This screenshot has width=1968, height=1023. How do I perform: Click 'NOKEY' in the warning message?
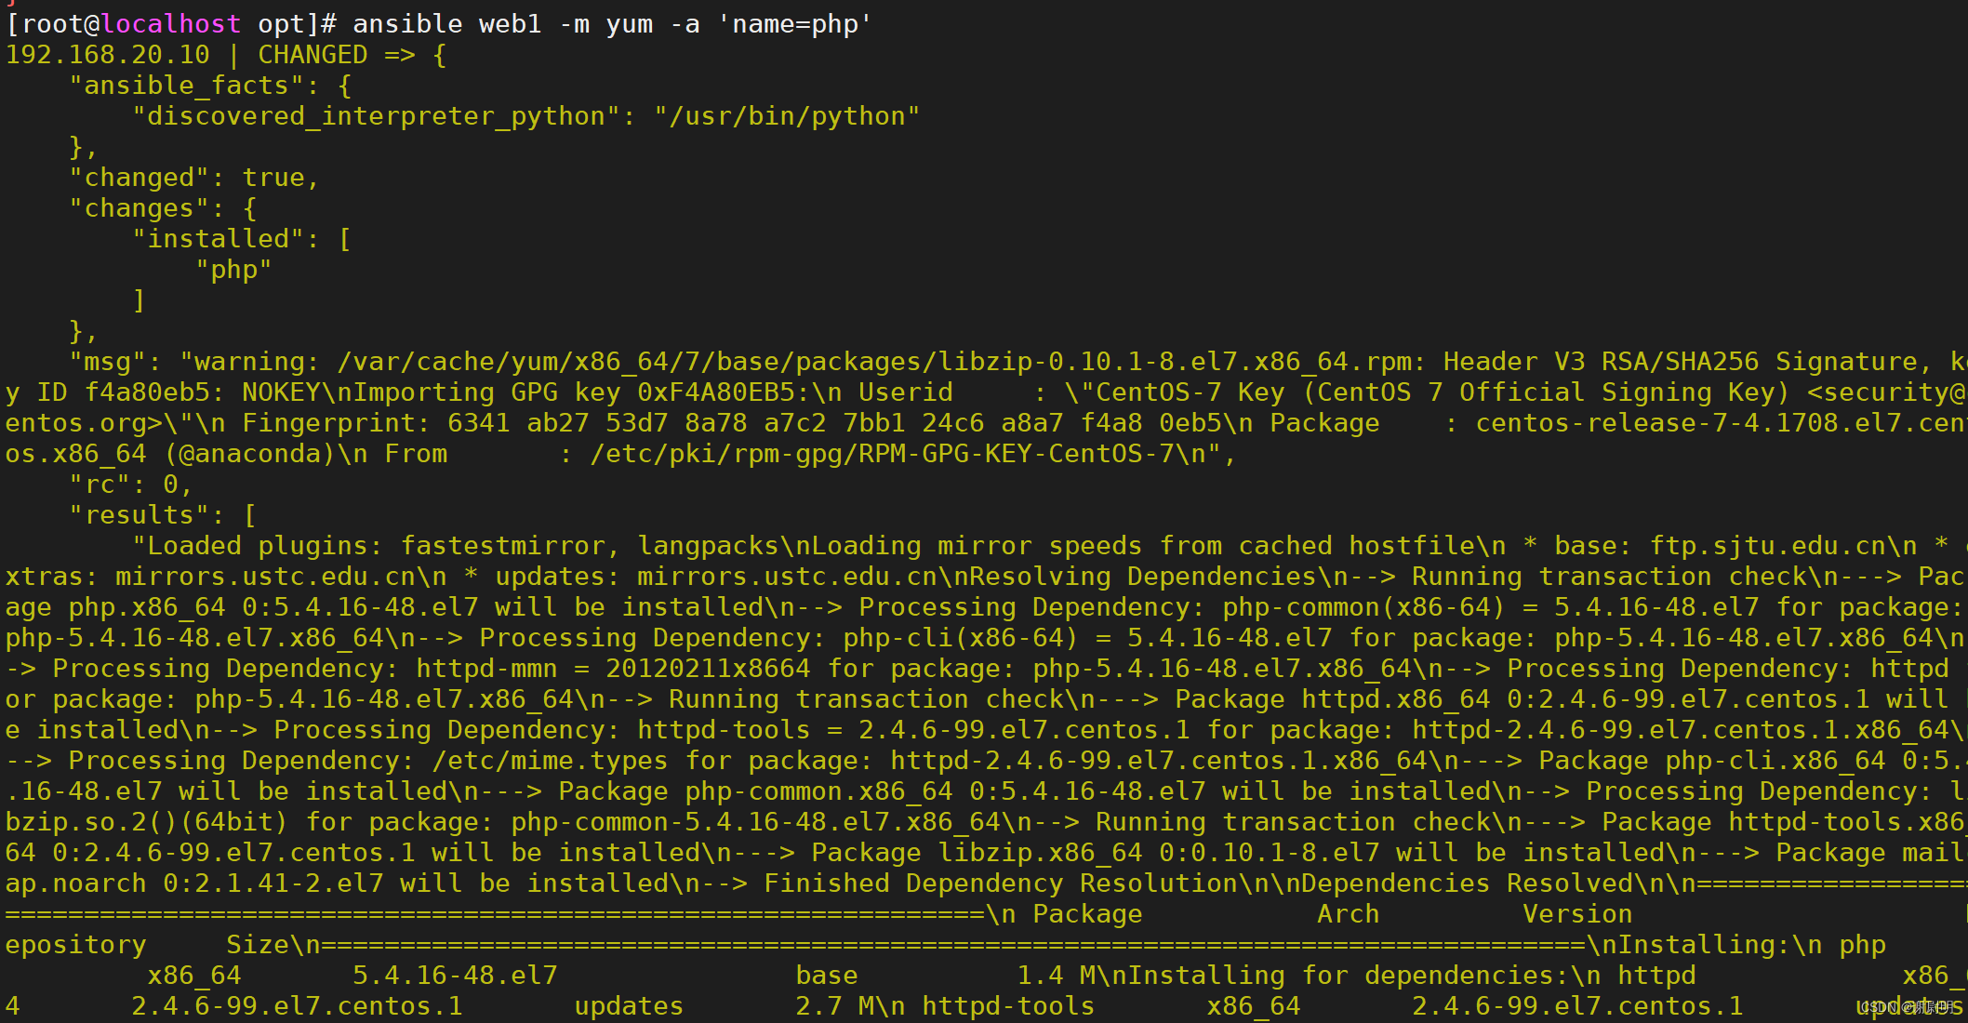(282, 392)
